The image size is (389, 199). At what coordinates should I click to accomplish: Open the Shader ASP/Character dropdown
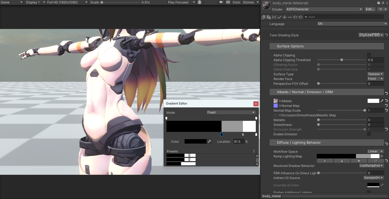(324, 9)
